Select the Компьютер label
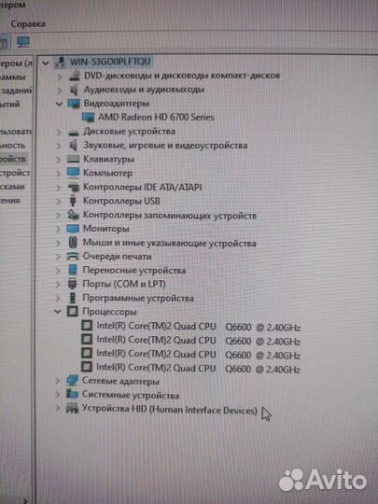Image resolution: width=378 pixels, height=504 pixels. tap(107, 174)
